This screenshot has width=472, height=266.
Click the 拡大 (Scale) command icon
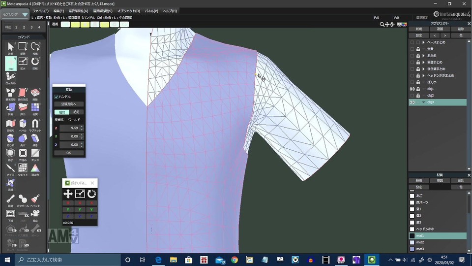coord(23,63)
